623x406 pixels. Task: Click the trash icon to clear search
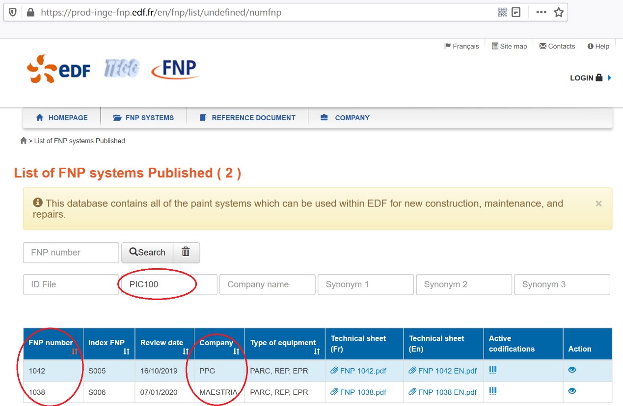186,252
